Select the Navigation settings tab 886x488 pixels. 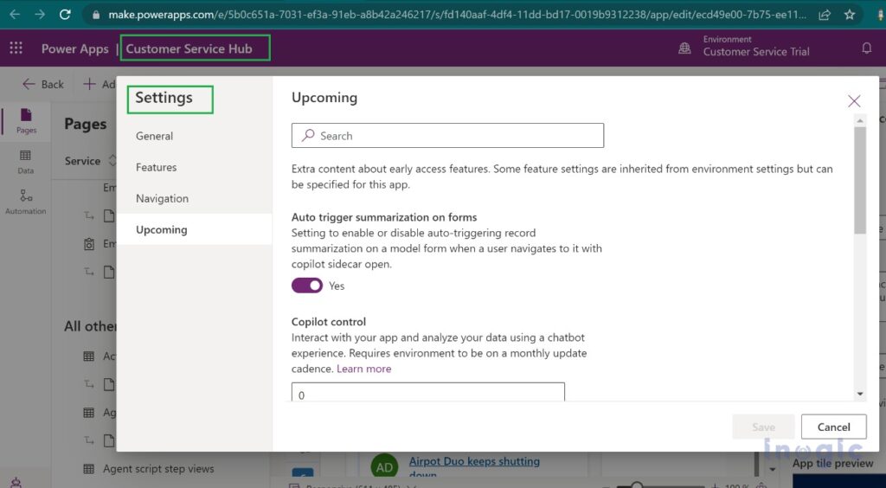195,198
